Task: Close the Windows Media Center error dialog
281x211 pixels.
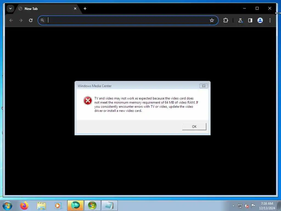Action: click(204, 86)
